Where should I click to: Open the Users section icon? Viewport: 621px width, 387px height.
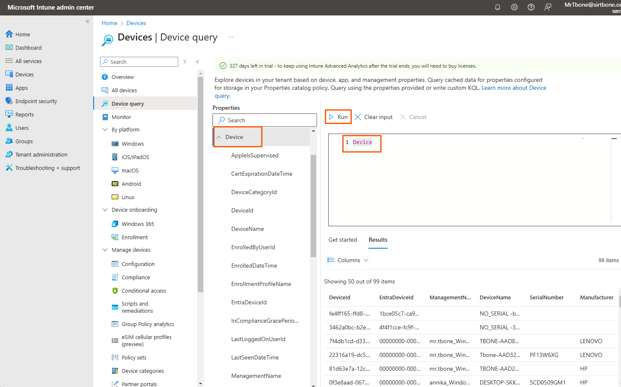[x=9, y=127]
